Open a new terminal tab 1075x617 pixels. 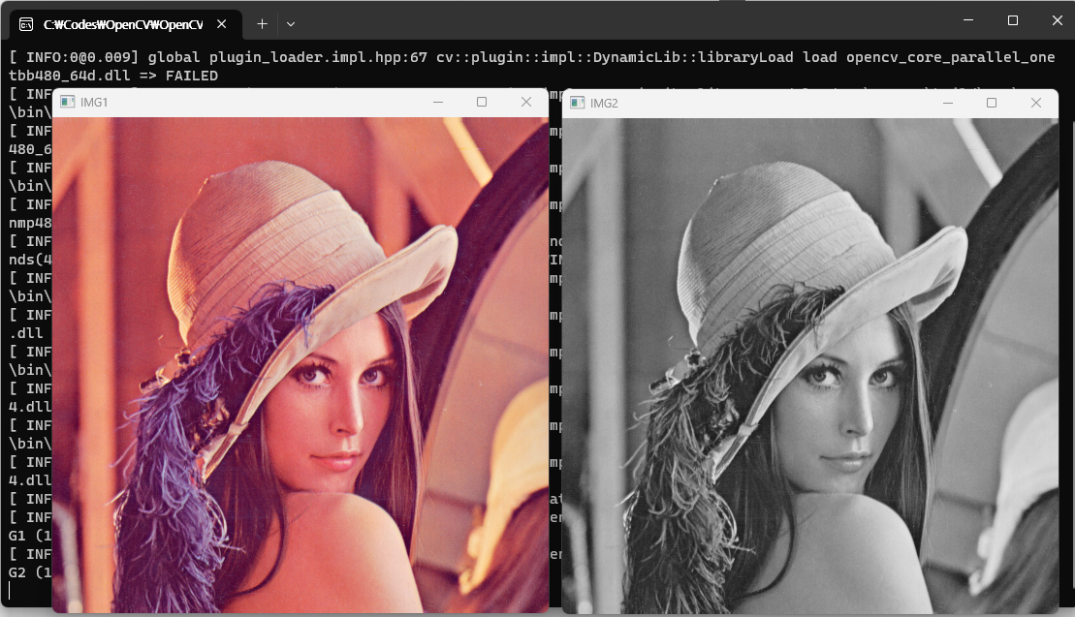coord(262,24)
